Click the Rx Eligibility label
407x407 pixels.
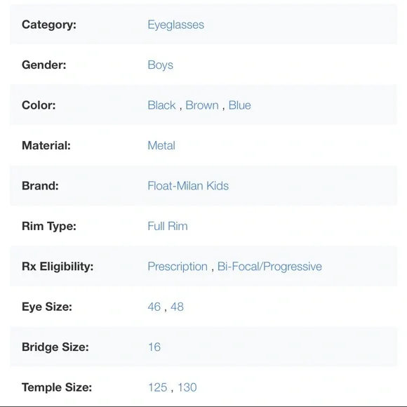click(58, 267)
